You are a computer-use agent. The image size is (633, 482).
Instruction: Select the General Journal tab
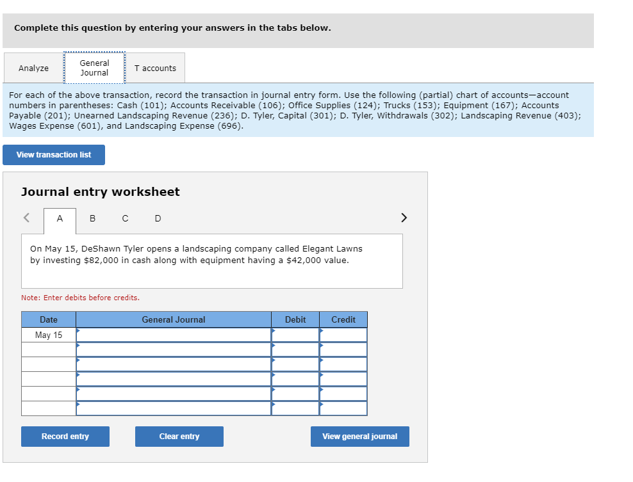[x=94, y=68]
